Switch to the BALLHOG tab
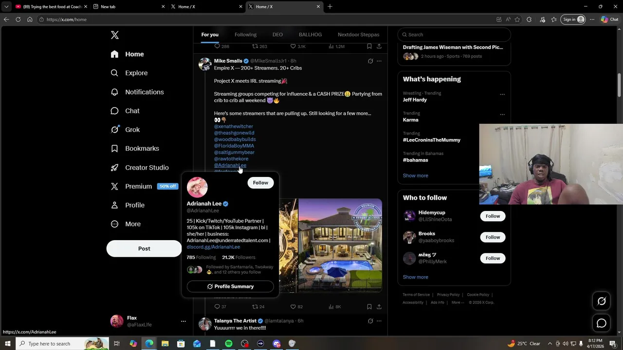623x350 pixels. [x=310, y=35]
